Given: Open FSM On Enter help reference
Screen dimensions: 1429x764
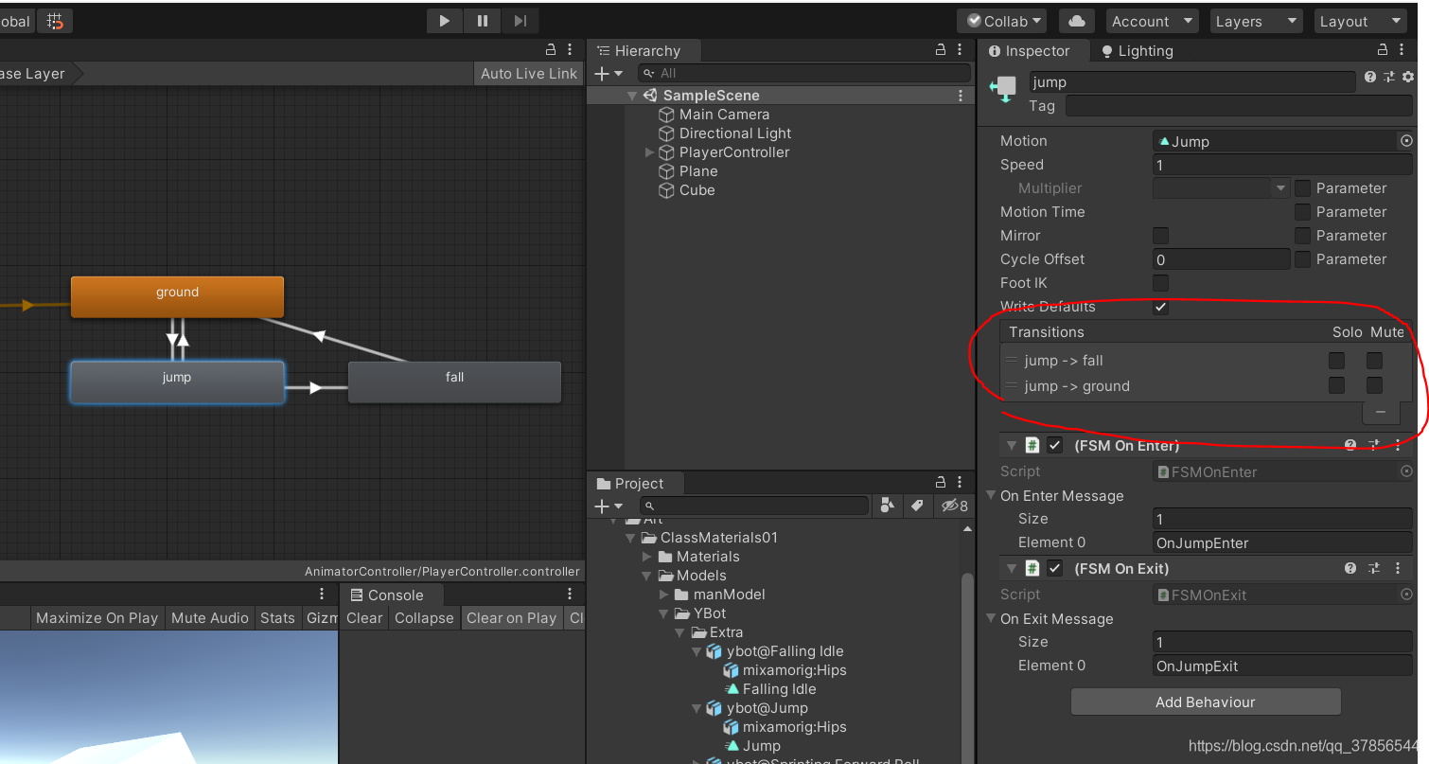Looking at the screenshot, I should pyautogui.click(x=1350, y=445).
